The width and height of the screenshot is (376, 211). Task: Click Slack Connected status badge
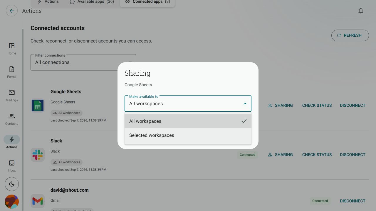click(247, 154)
